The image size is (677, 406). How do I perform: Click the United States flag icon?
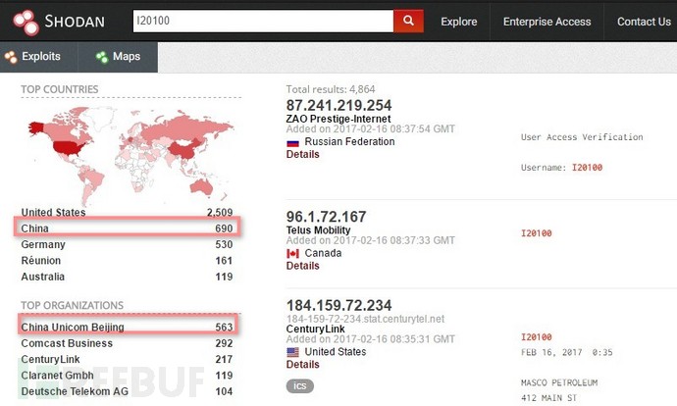pos(292,352)
